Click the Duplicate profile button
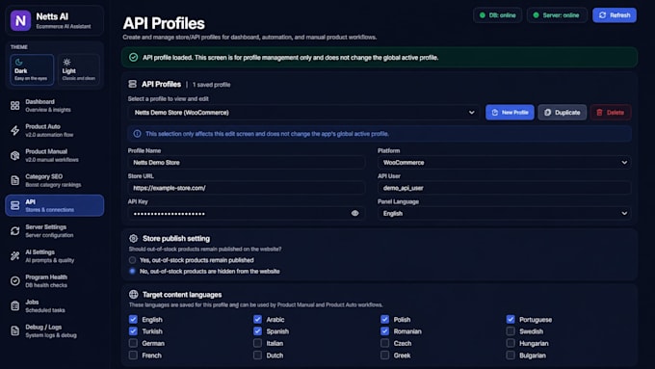Image resolution: width=655 pixels, height=369 pixels. pyautogui.click(x=563, y=113)
